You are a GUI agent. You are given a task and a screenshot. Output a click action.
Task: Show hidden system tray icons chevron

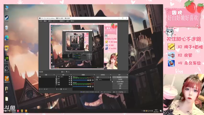[x=142, y=111]
